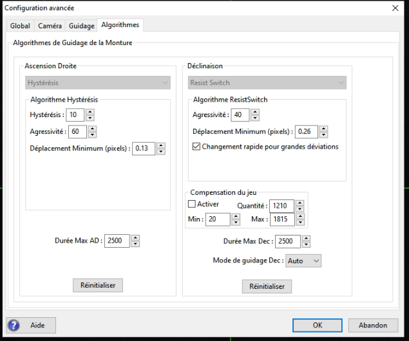Decrease RA Agressivité 60 with down arrow

click(x=92, y=134)
